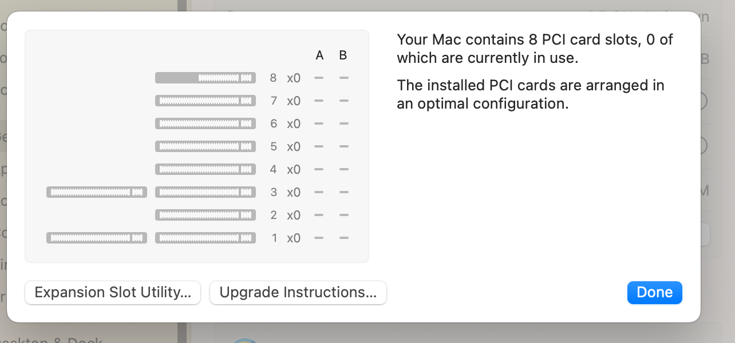
Task: Open the Expansion Slot Utility
Action: (113, 293)
